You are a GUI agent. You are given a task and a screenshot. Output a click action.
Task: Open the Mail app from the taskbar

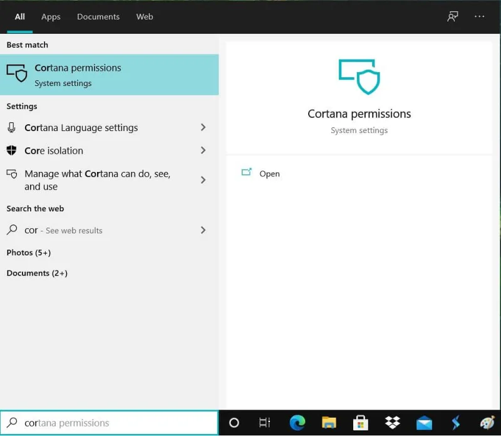[423, 423]
